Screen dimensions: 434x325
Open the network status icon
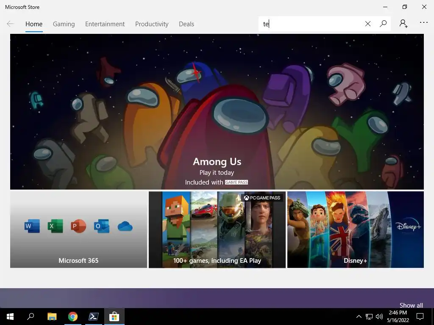369,317
